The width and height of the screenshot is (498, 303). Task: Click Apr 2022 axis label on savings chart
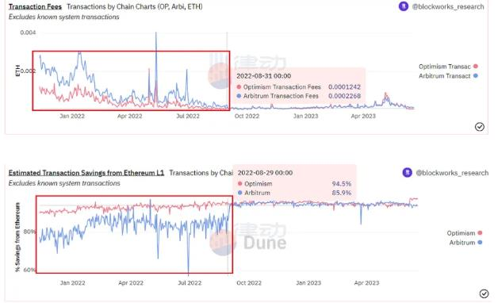[x=131, y=283]
